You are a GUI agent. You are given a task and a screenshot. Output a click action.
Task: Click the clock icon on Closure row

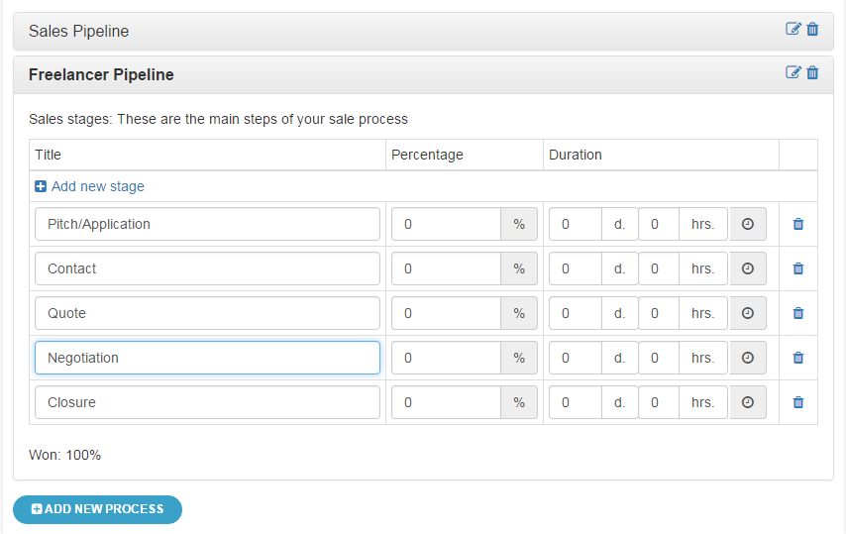pyautogui.click(x=748, y=402)
